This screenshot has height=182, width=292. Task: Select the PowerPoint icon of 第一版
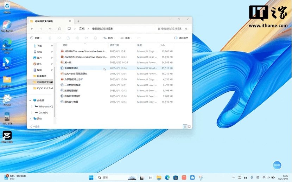(62, 62)
